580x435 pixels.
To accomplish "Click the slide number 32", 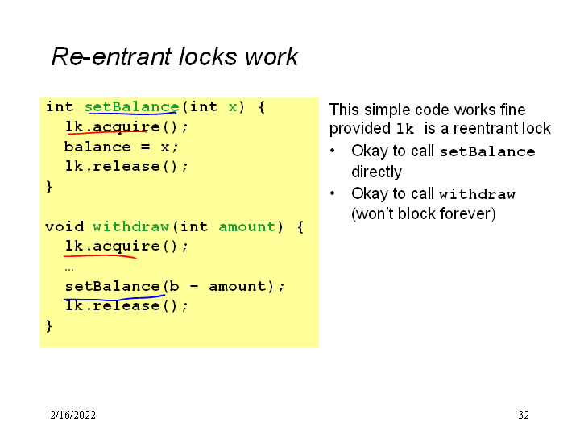I will point(524,415).
